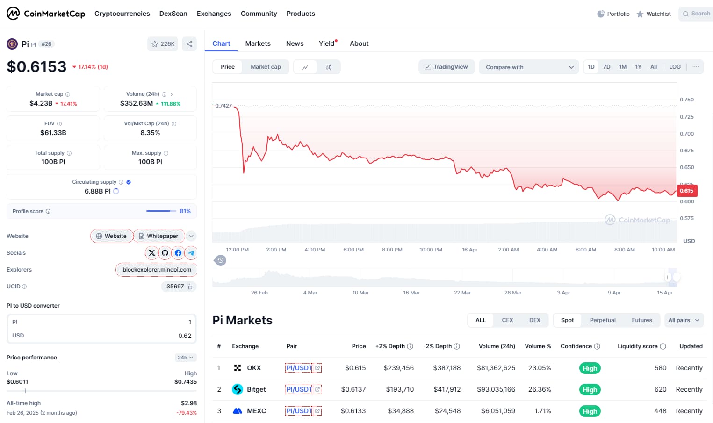Switch to the About tab
Image resolution: width=713 pixels, height=423 pixels.
point(359,43)
